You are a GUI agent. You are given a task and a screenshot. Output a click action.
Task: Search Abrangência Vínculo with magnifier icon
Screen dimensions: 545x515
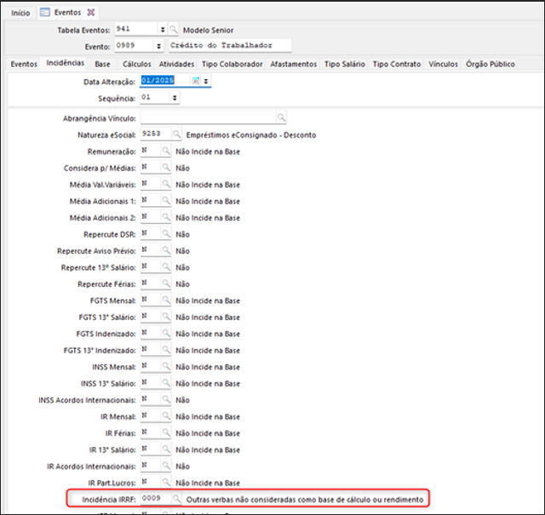coord(281,117)
